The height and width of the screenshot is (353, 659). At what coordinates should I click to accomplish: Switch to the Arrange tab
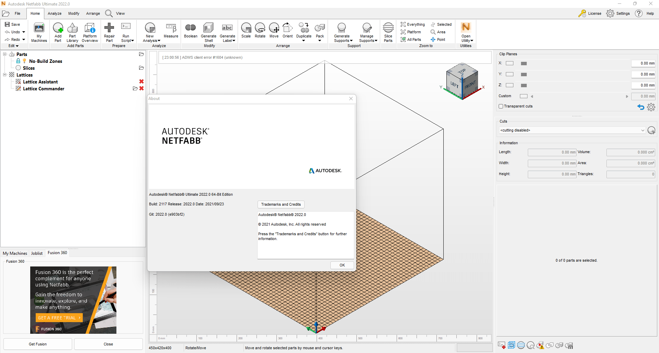point(93,13)
